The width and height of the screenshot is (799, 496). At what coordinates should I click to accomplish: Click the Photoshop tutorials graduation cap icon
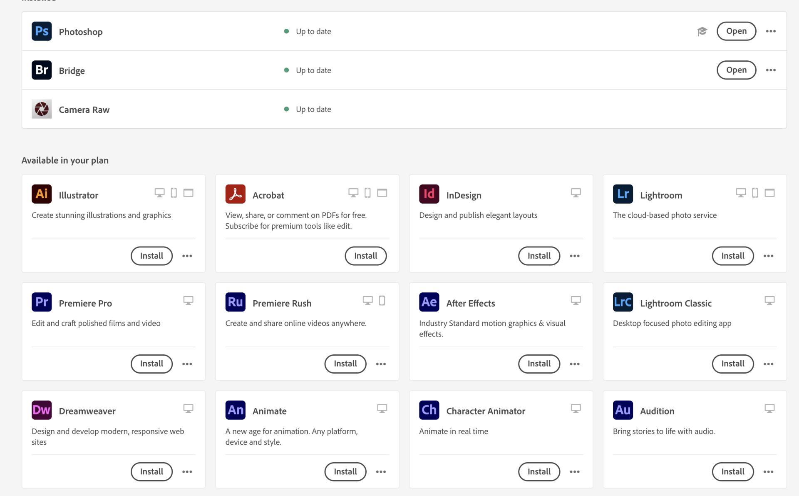(x=702, y=31)
